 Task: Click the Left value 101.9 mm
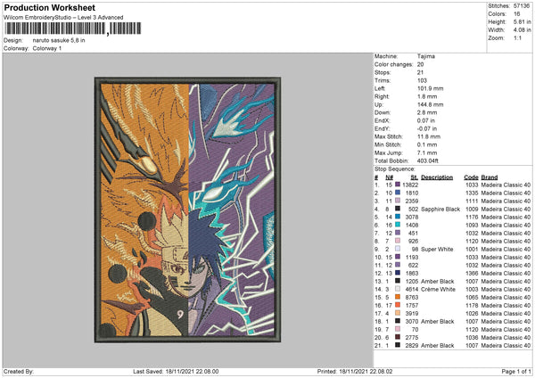point(431,88)
